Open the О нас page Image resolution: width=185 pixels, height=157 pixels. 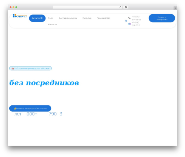coord(50,18)
